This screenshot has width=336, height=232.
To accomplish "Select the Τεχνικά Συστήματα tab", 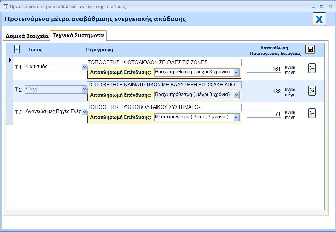I will coord(78,35).
